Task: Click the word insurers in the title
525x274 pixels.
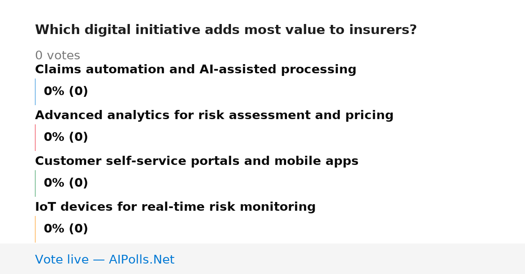Action: tap(382, 30)
